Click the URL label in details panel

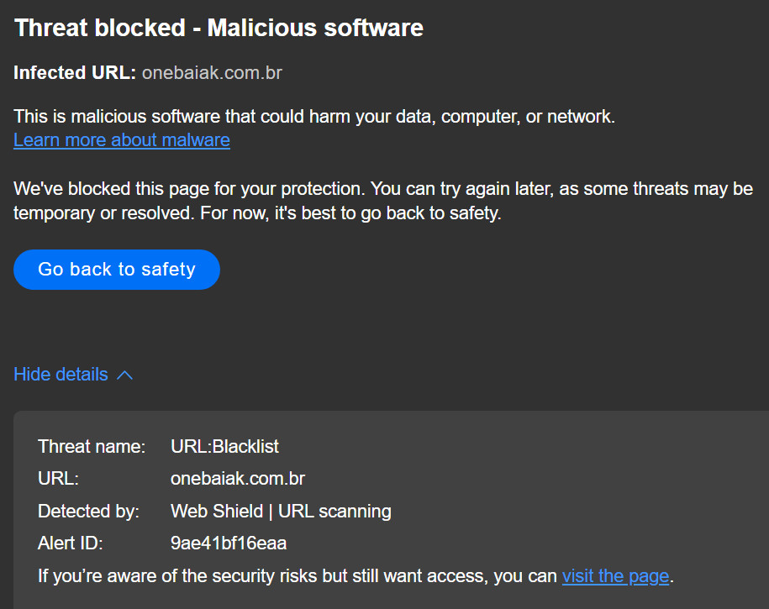click(x=58, y=479)
